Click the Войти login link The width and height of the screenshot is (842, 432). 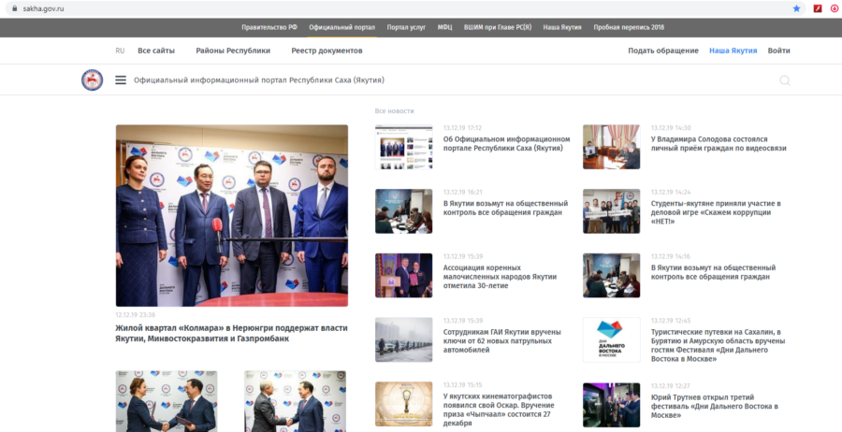pos(778,50)
